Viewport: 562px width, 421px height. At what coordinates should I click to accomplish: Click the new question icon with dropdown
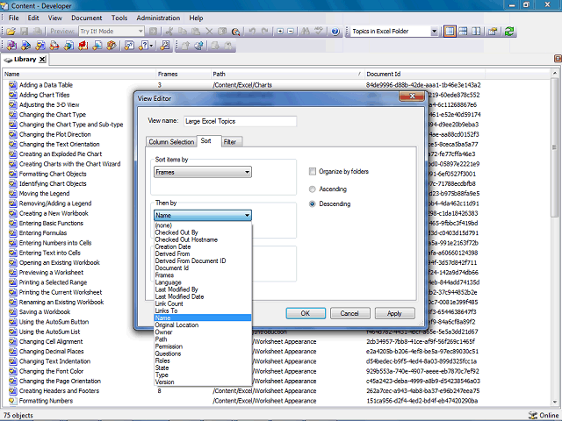[x=143, y=46]
